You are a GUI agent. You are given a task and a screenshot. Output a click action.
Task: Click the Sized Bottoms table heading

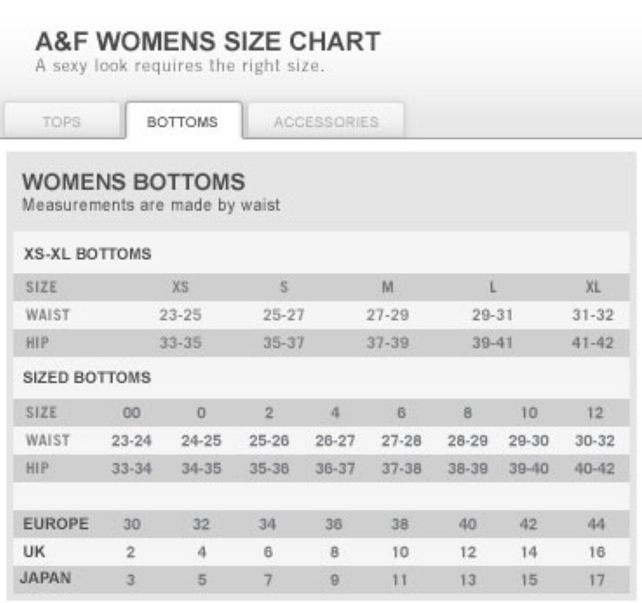(86, 378)
